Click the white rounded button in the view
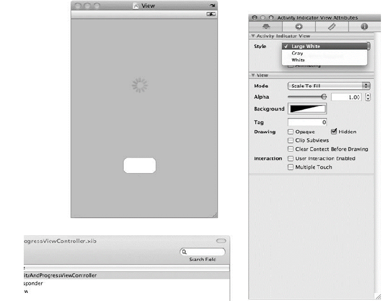This screenshot has height=301, width=385. tap(140, 165)
